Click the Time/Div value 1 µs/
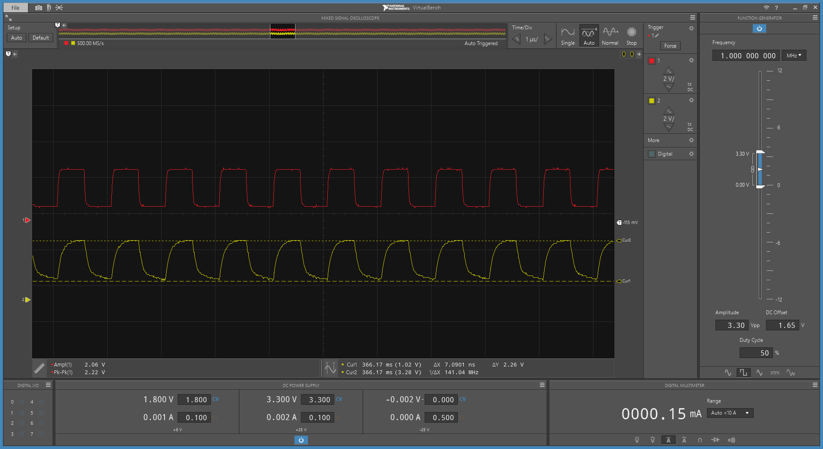Image resolution: width=823 pixels, height=449 pixels. tap(532, 39)
